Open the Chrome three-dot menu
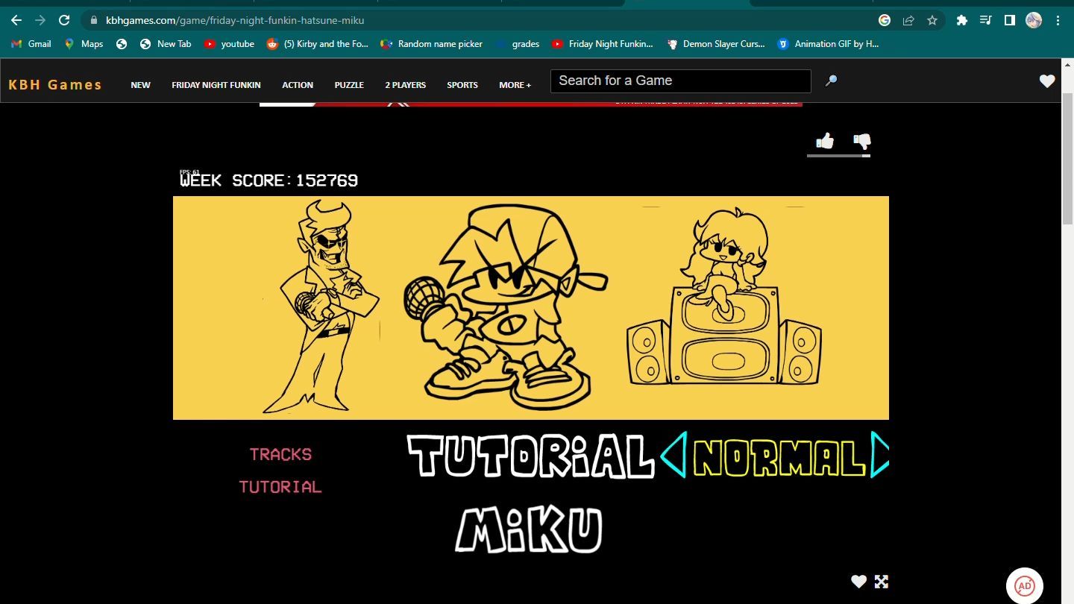The image size is (1074, 604). coord(1058,20)
